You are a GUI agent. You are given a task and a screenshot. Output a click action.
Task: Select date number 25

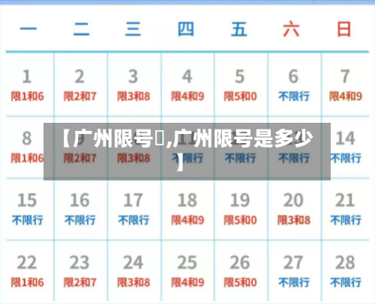tap(187, 263)
